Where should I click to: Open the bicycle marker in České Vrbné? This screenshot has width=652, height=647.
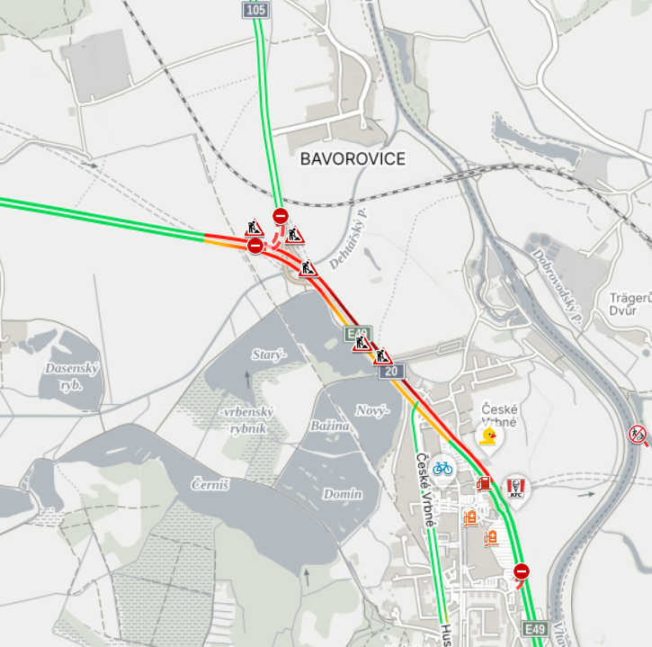click(442, 469)
